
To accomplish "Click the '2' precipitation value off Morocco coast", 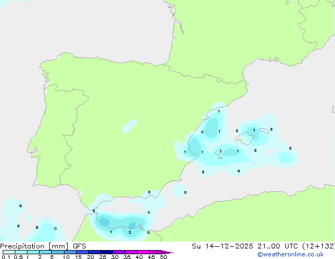I will tap(129, 232).
